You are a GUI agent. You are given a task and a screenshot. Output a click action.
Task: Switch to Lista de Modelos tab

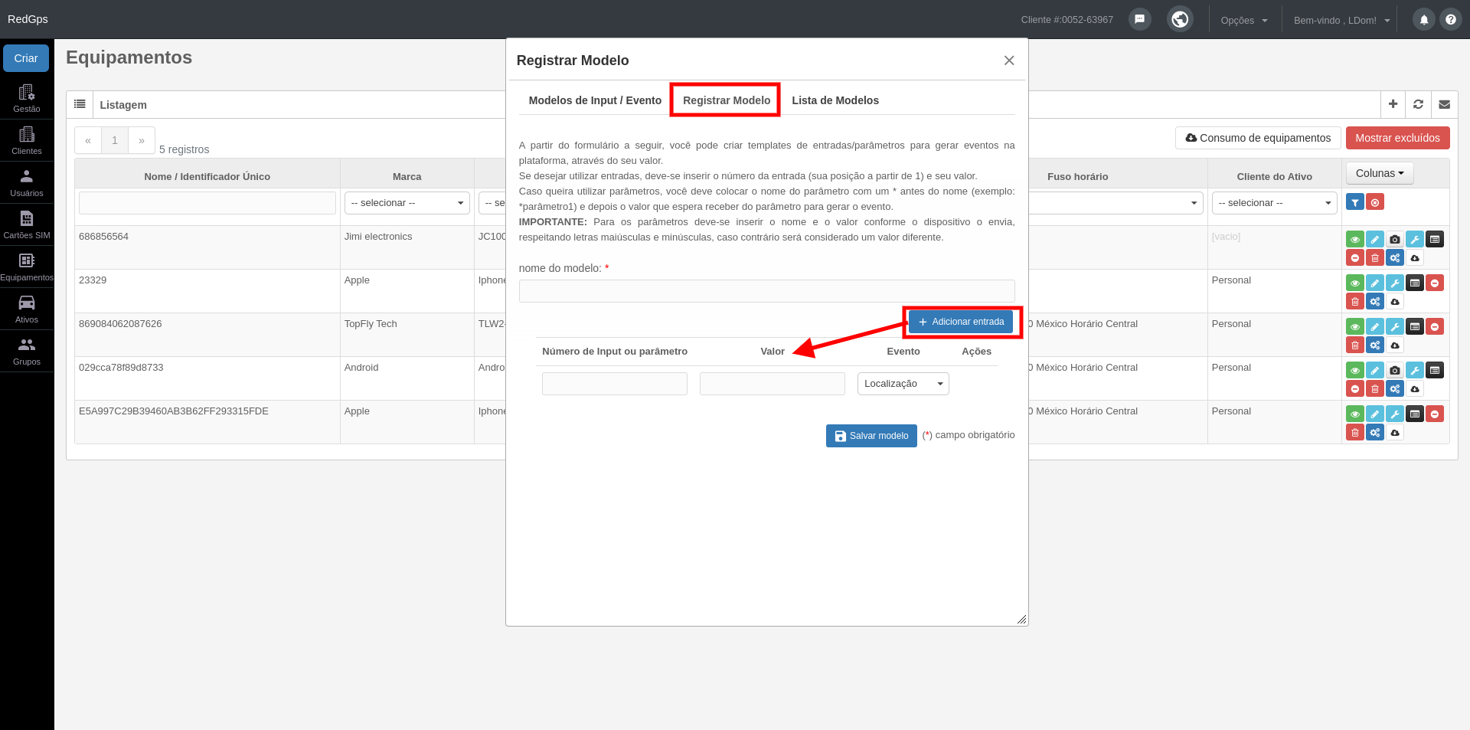835,100
